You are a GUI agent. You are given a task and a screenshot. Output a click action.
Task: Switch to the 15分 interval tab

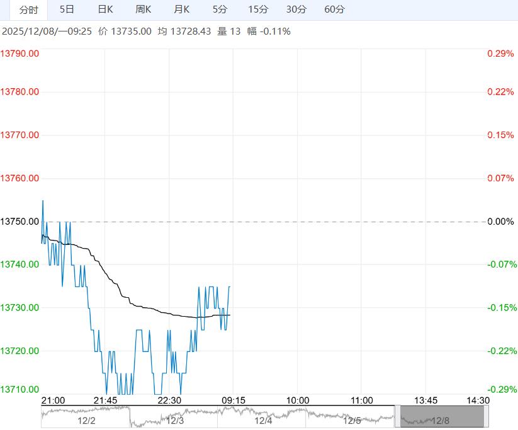(258, 9)
